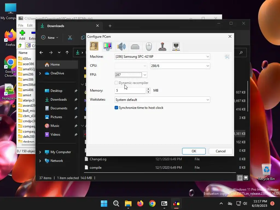280x210 pixels.
Task: Select ami286 folder in 7-Zip list
Action: pyautogui.click(x=28, y=74)
